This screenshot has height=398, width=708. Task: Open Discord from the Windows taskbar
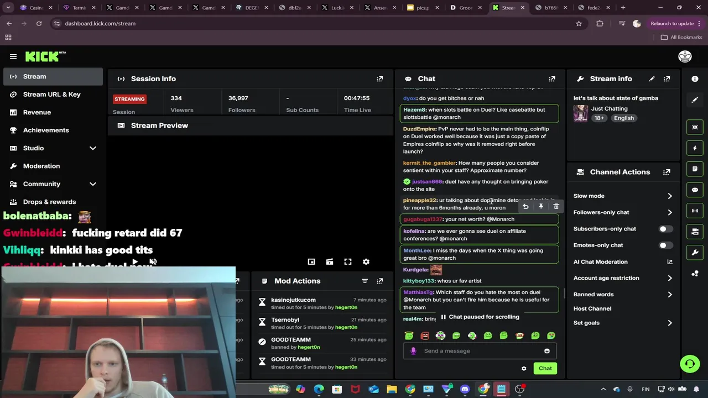click(x=465, y=389)
